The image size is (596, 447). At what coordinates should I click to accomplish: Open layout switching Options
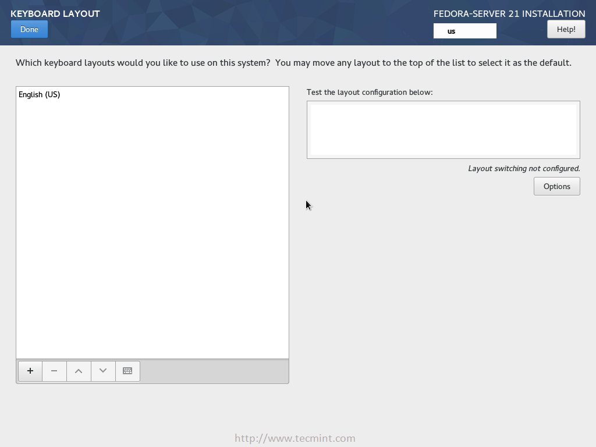click(557, 186)
